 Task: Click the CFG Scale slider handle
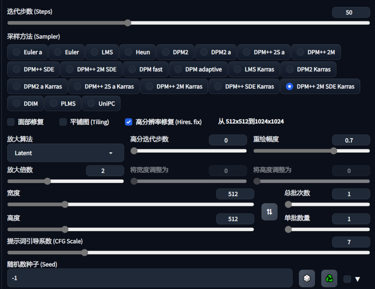pos(85,252)
